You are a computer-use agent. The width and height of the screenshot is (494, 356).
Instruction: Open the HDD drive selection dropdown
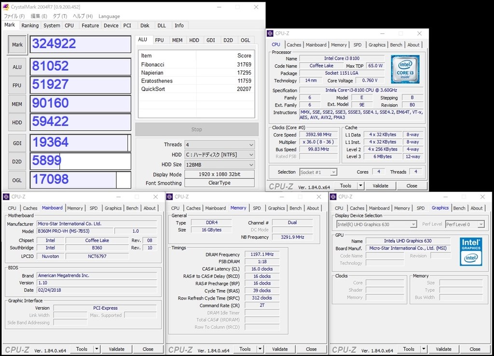220,155
